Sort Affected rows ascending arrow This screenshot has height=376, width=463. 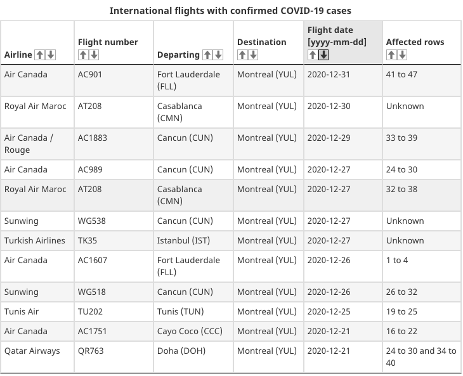[x=391, y=55]
